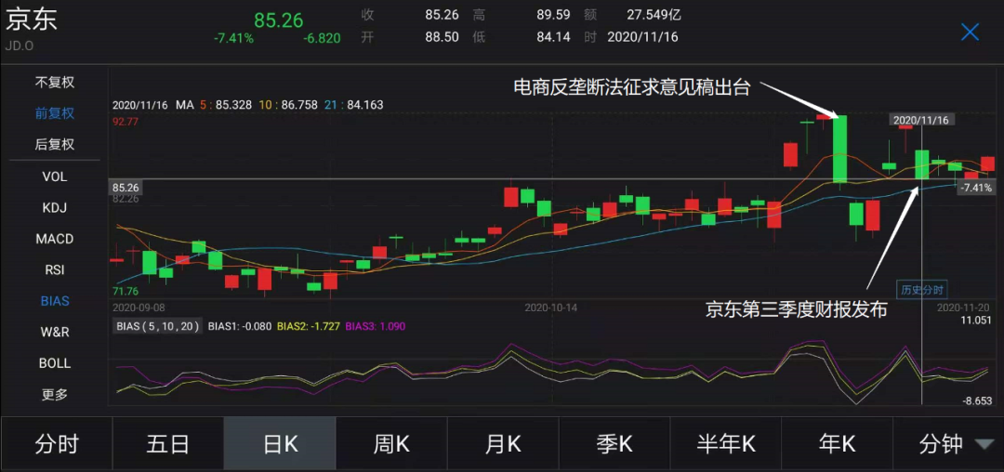The image size is (1004, 472).
Task: Click the 84.14 low price value
Action: point(553,36)
